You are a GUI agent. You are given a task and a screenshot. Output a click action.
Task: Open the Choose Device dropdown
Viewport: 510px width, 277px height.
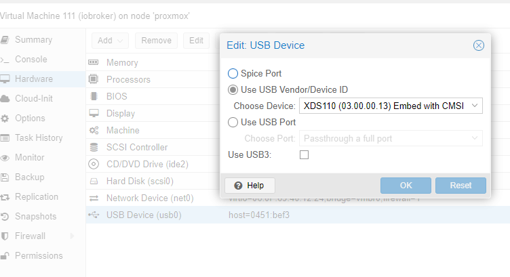pyautogui.click(x=391, y=106)
